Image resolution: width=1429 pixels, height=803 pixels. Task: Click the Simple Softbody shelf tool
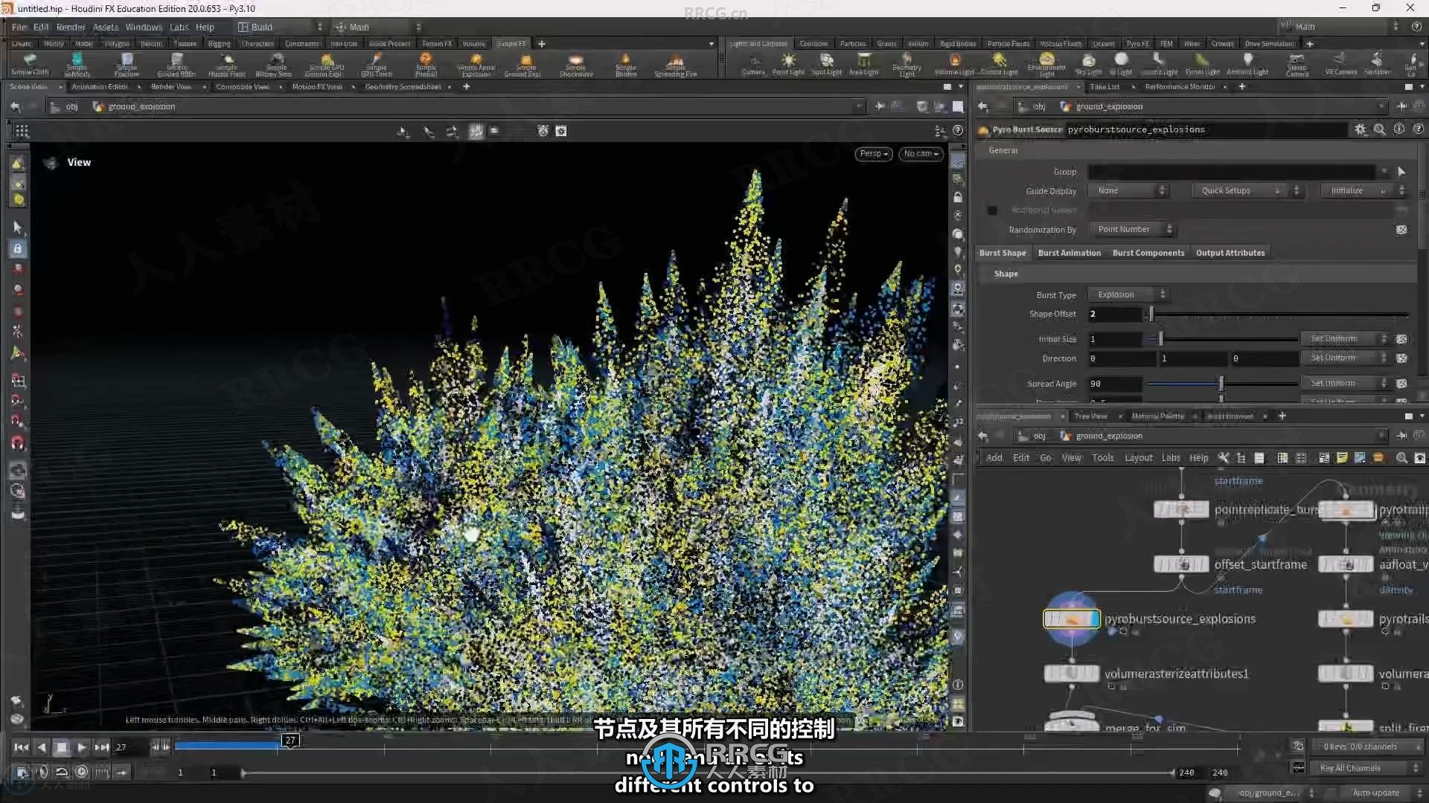click(77, 64)
